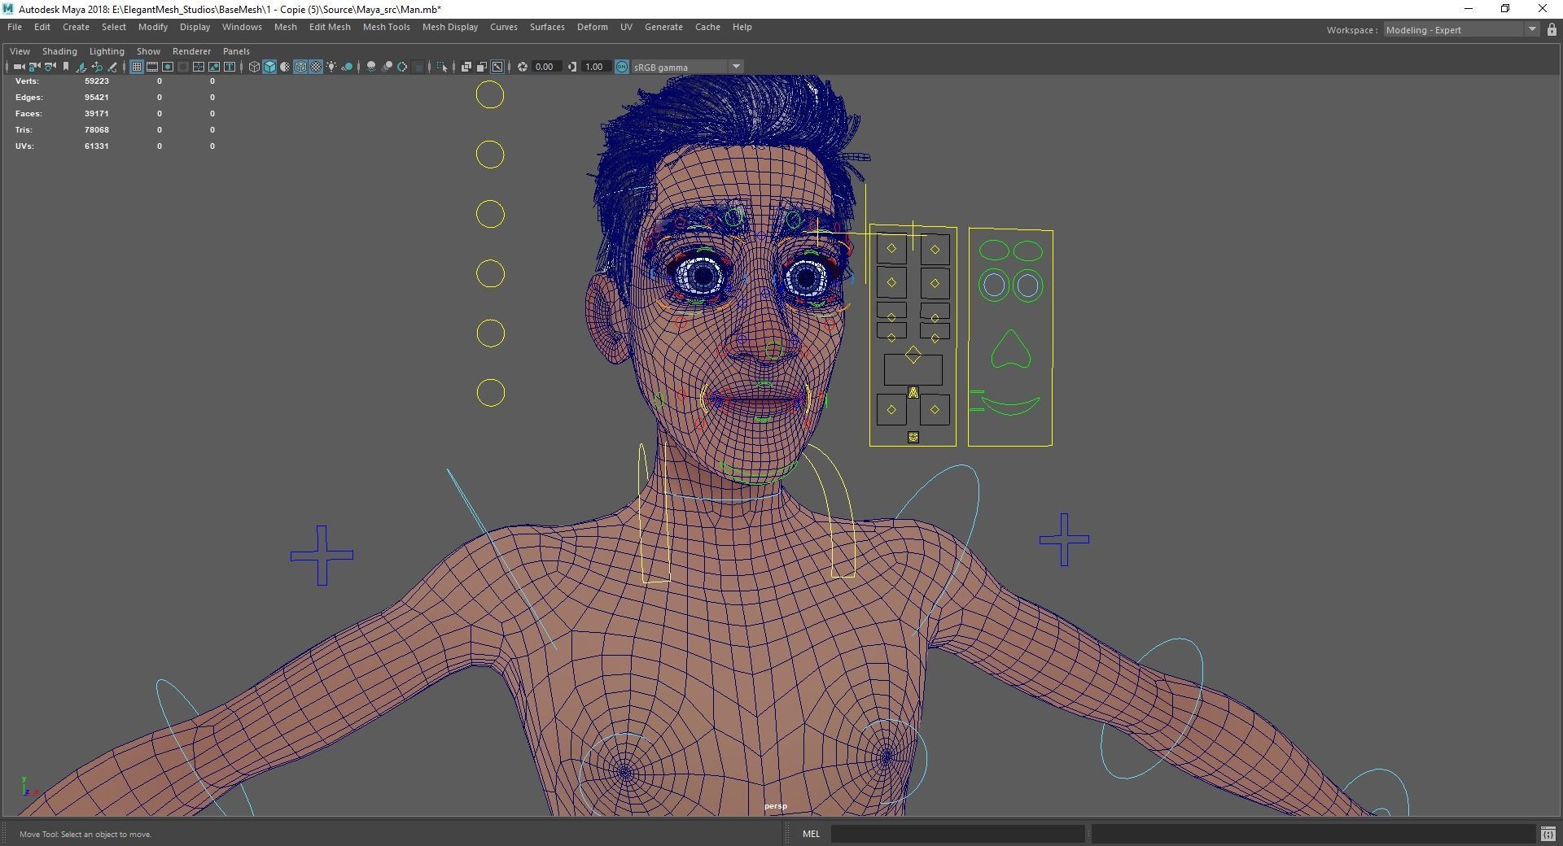
Task: Open the Mesh Display menu
Action: pyautogui.click(x=450, y=27)
